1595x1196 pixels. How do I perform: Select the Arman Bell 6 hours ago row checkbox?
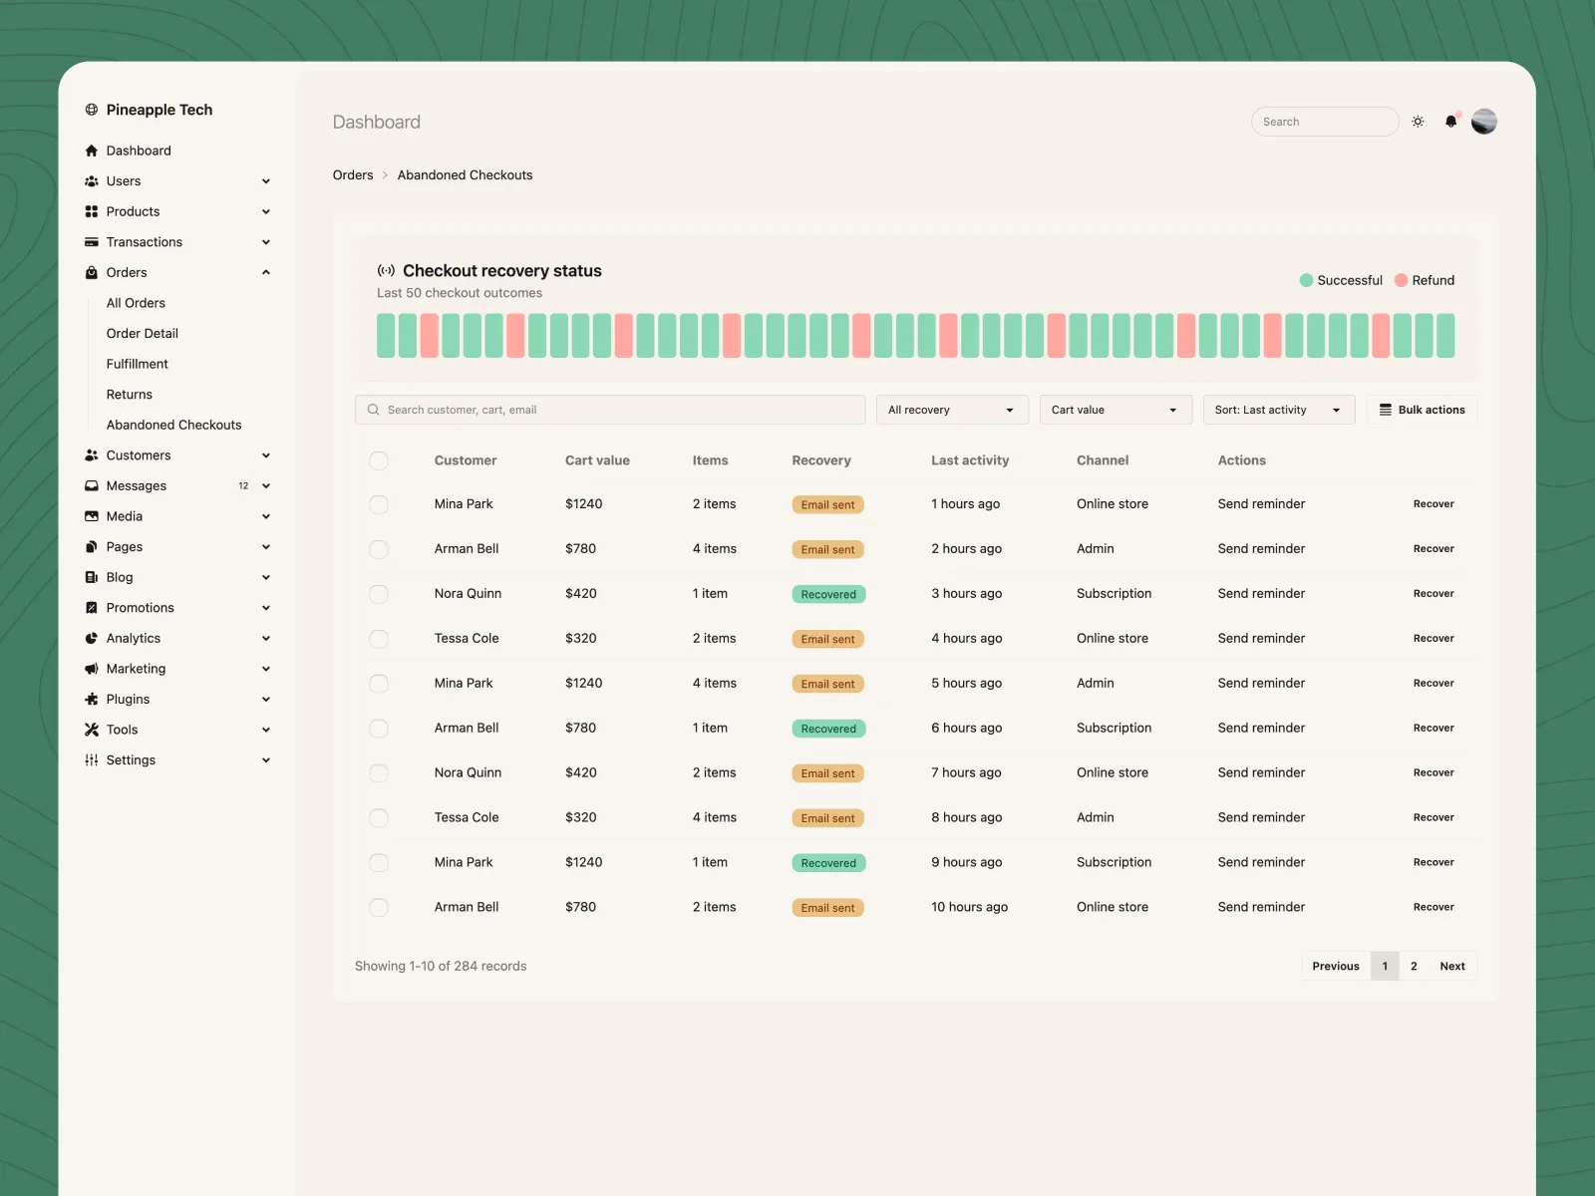[x=379, y=729]
